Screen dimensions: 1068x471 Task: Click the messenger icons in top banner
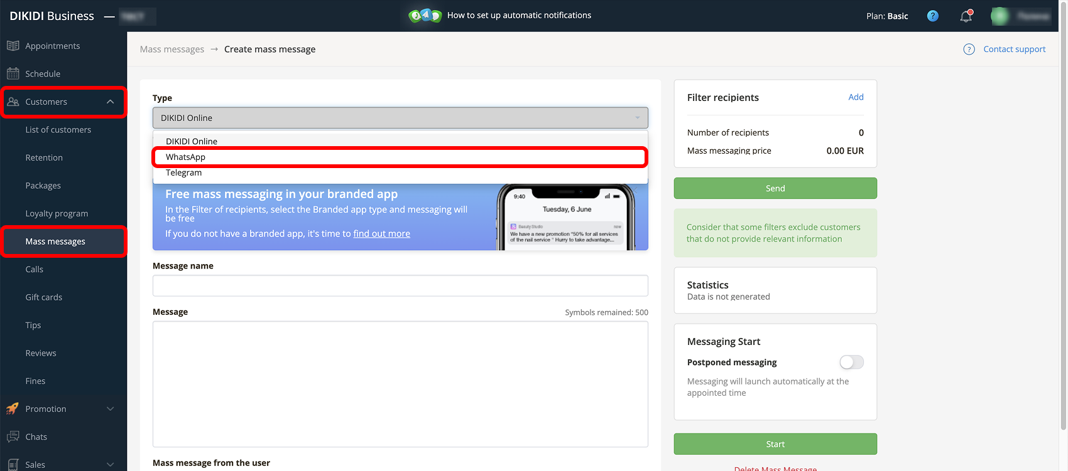pos(425,15)
